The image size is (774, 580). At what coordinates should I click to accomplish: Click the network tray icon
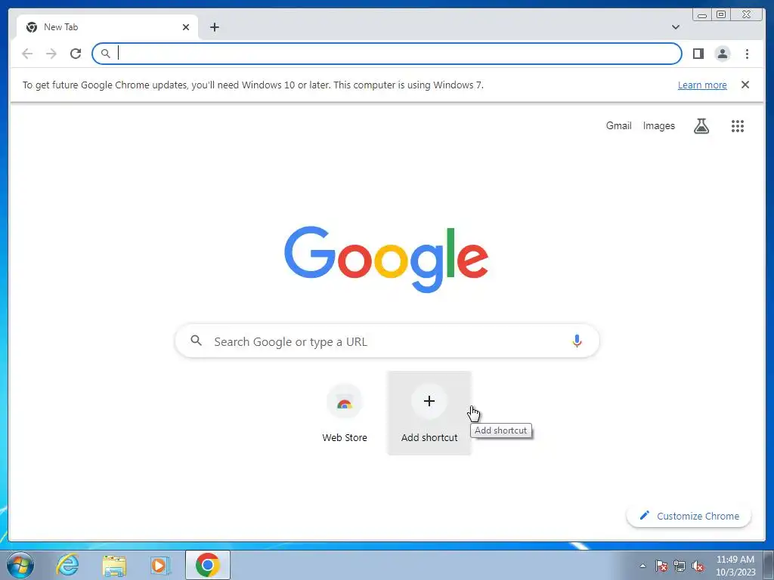coord(680,566)
